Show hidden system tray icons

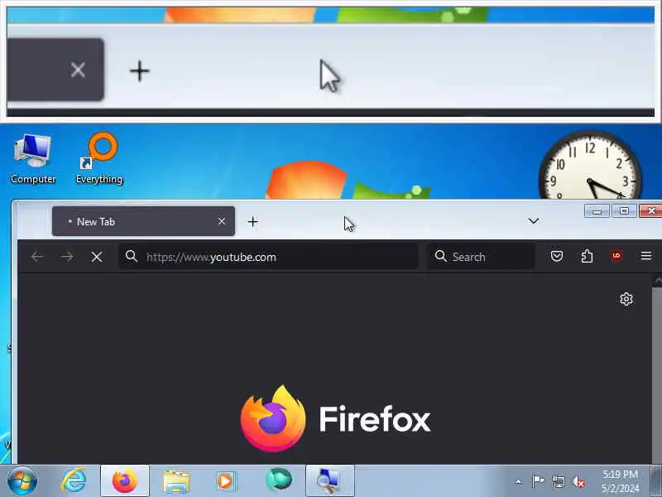519,481
